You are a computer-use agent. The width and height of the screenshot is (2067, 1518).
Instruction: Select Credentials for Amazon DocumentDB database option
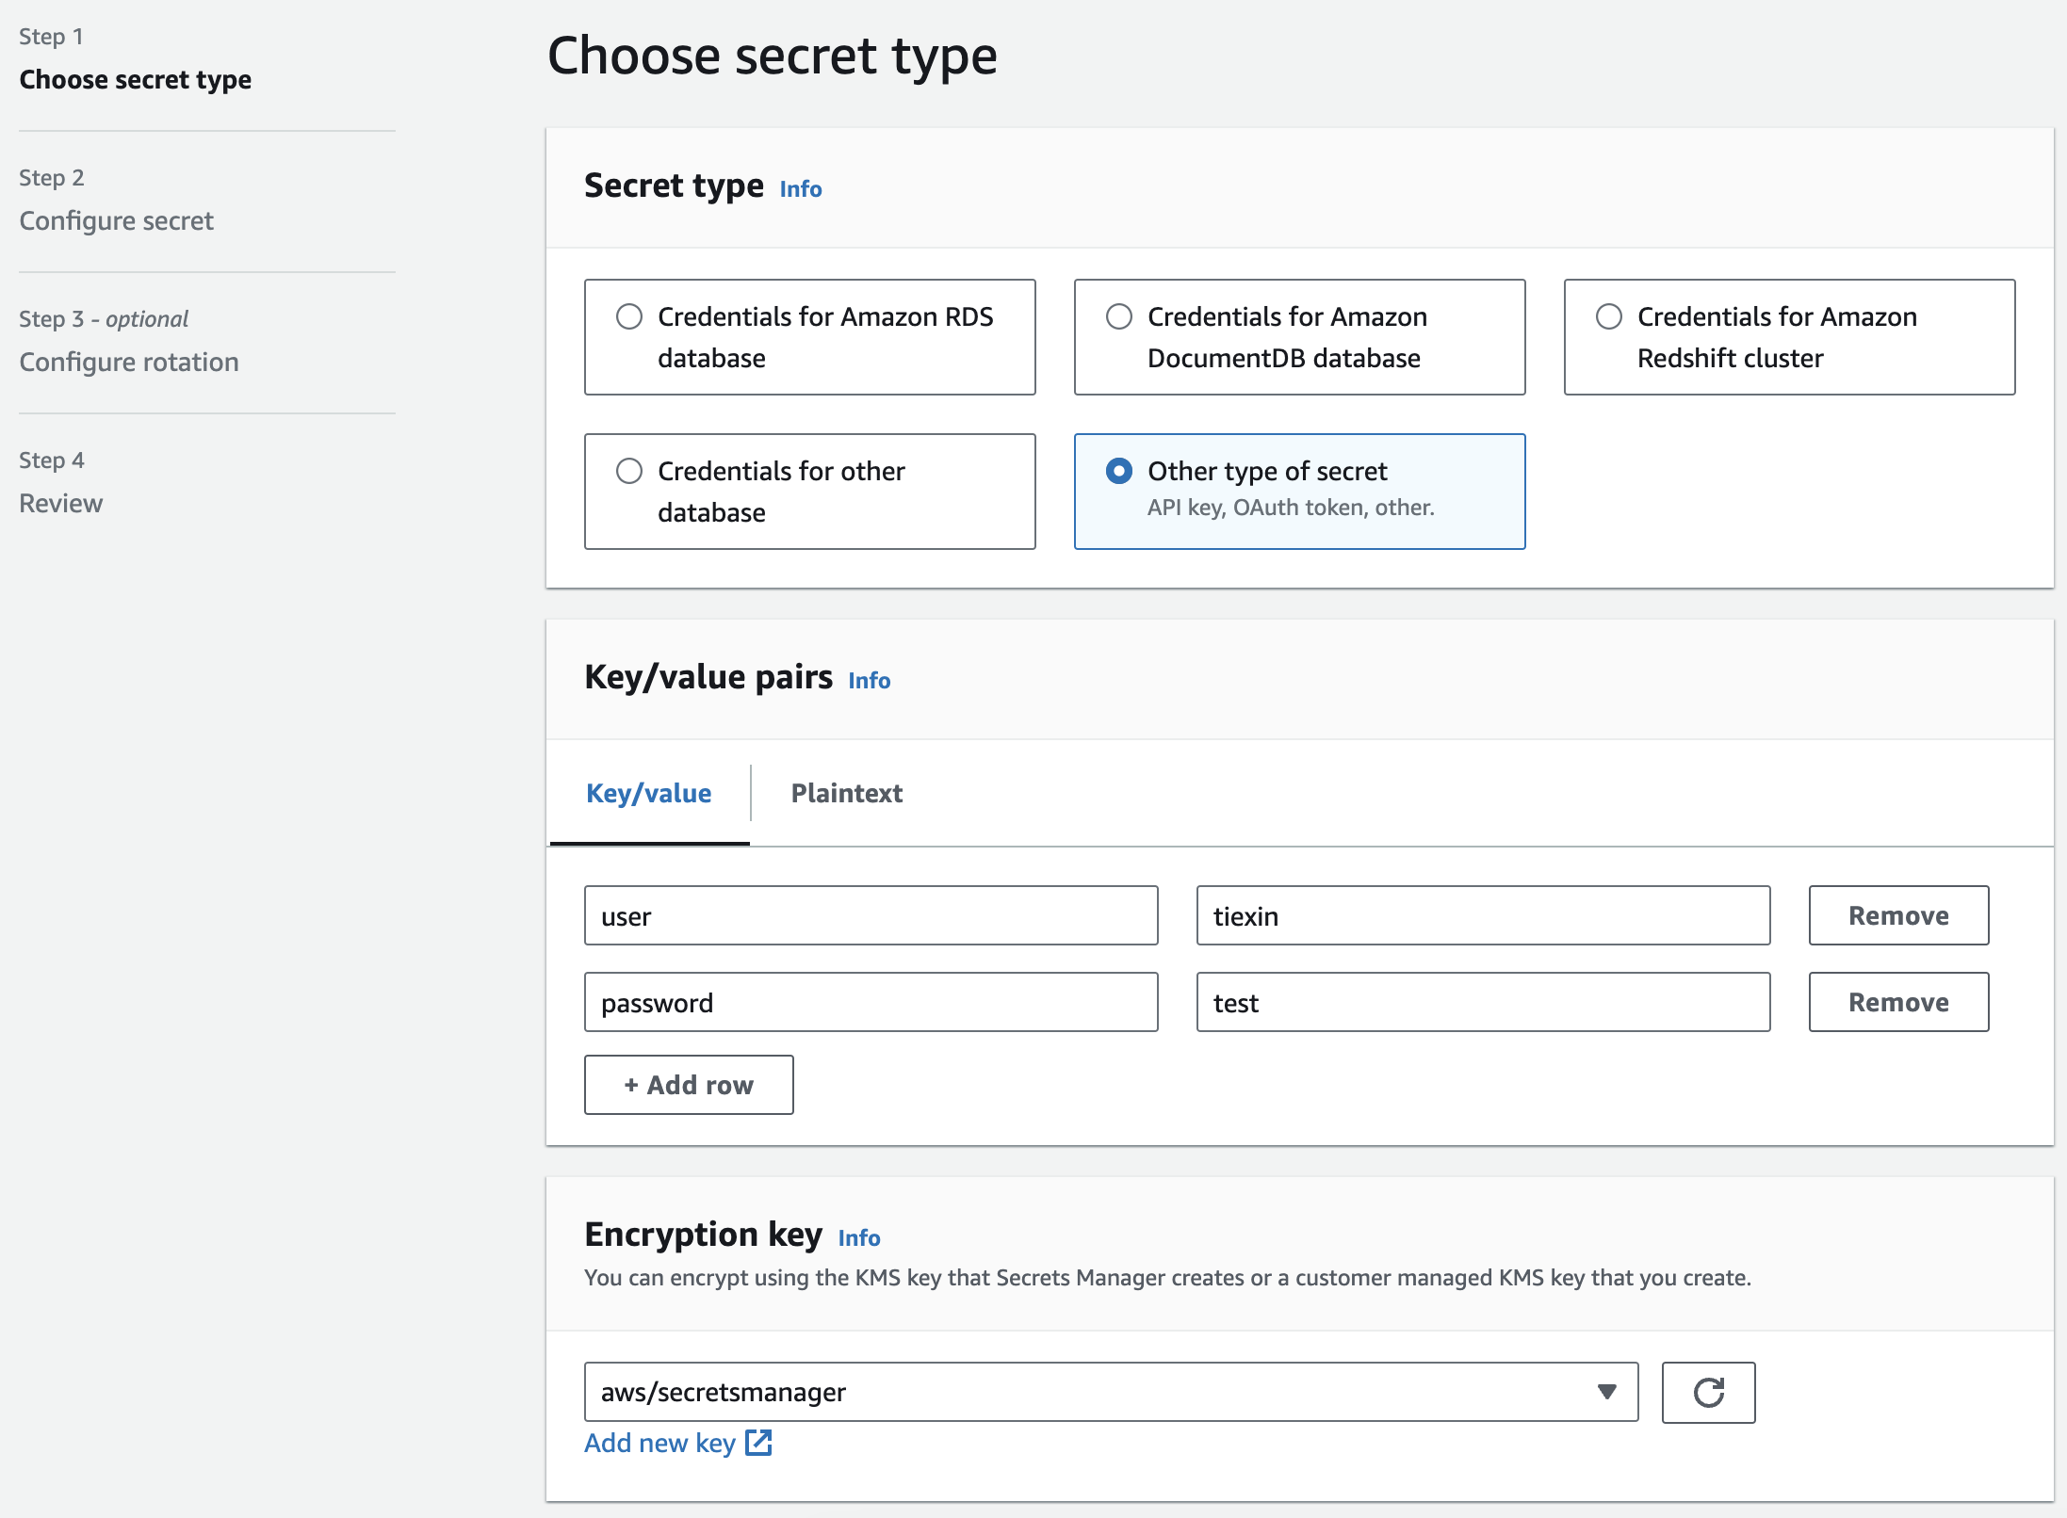click(1119, 316)
